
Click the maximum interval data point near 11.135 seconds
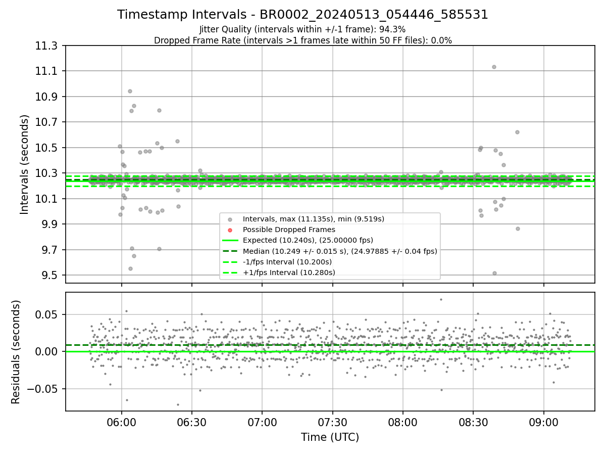point(494,67)
